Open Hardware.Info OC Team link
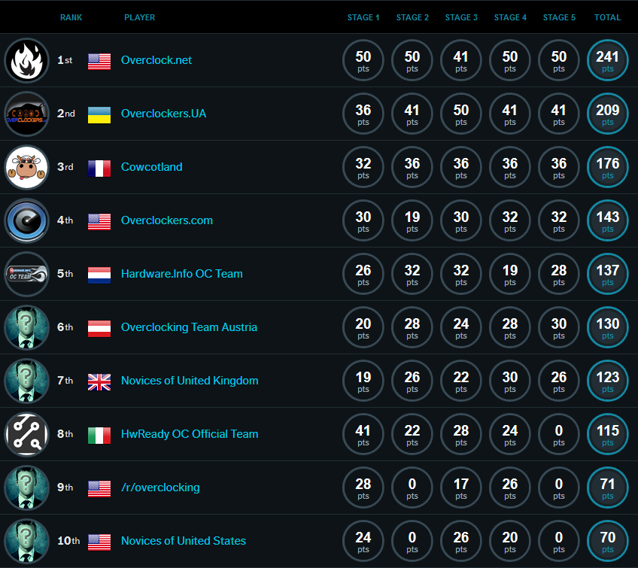The image size is (638, 568). click(182, 274)
